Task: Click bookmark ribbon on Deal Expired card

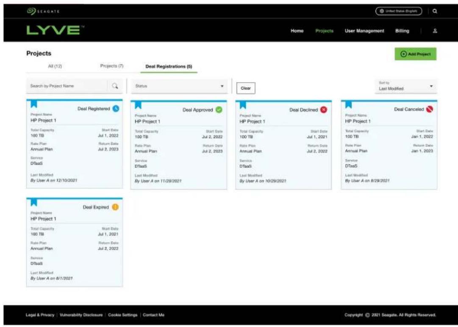Action: pos(34,202)
